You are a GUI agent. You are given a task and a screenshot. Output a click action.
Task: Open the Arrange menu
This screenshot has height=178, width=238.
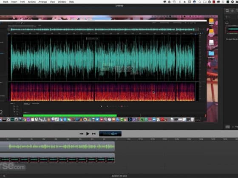coord(42,2)
